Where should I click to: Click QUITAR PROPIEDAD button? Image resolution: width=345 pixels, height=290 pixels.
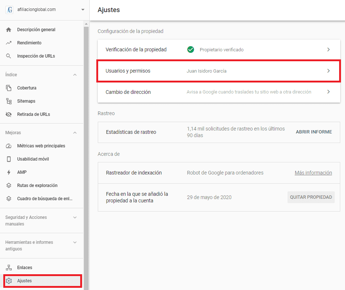(311, 197)
